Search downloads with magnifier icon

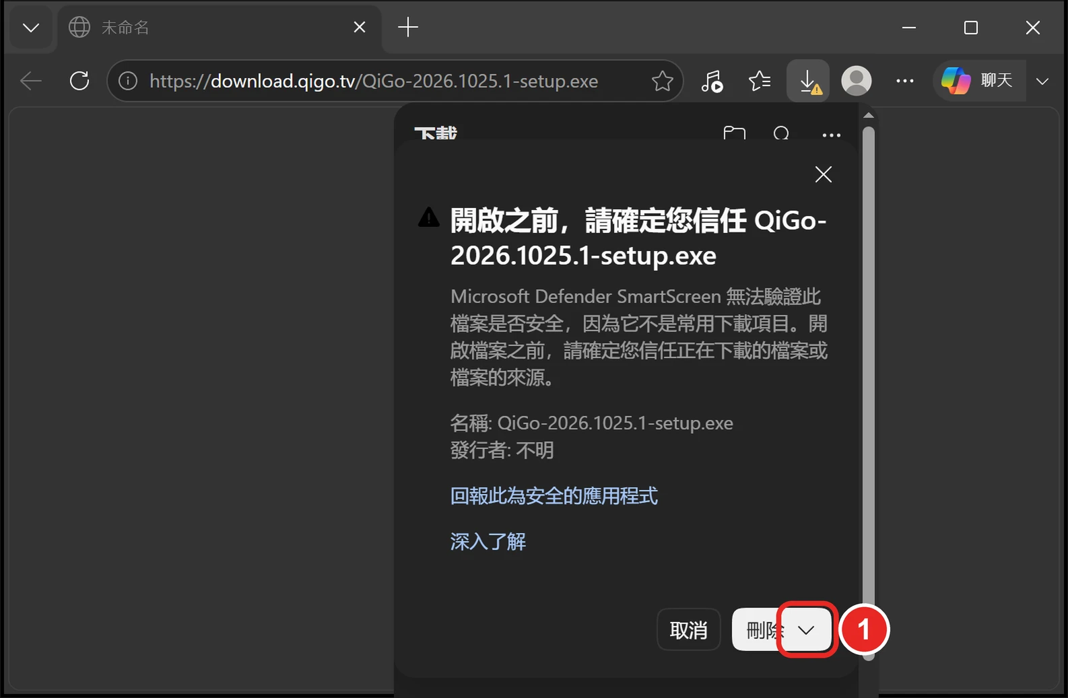point(782,134)
